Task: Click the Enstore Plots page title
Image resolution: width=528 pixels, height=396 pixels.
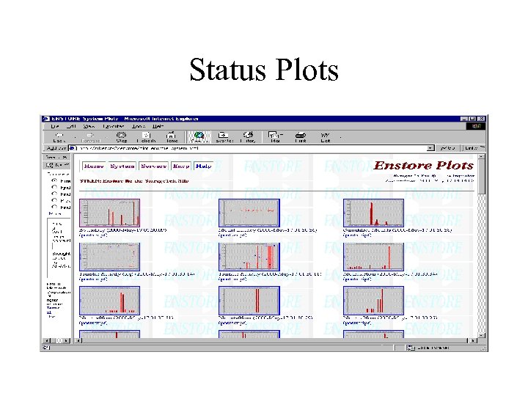Action: [424, 165]
